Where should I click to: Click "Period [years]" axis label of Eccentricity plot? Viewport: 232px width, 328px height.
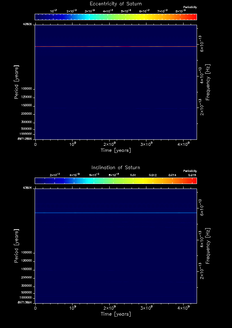click(x=16, y=82)
